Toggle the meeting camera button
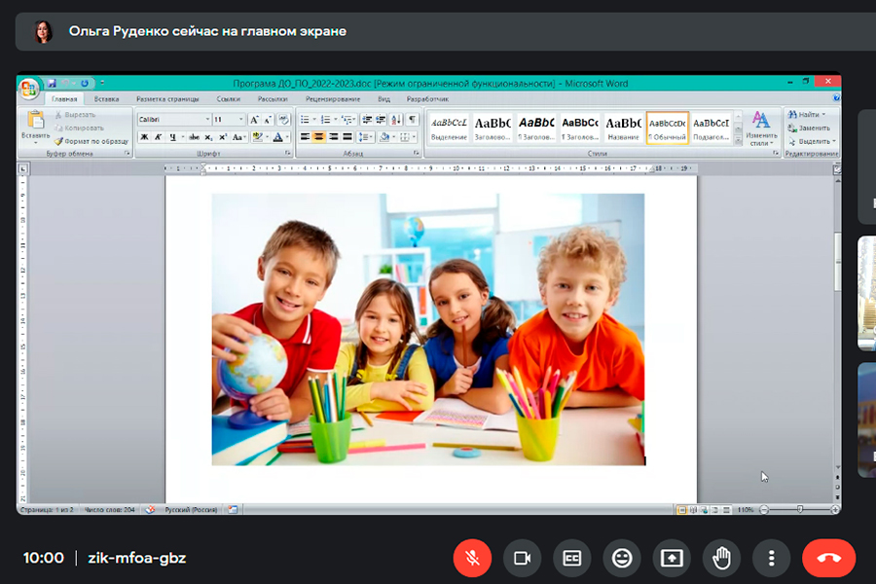Viewport: 876px width, 584px height. [522, 558]
